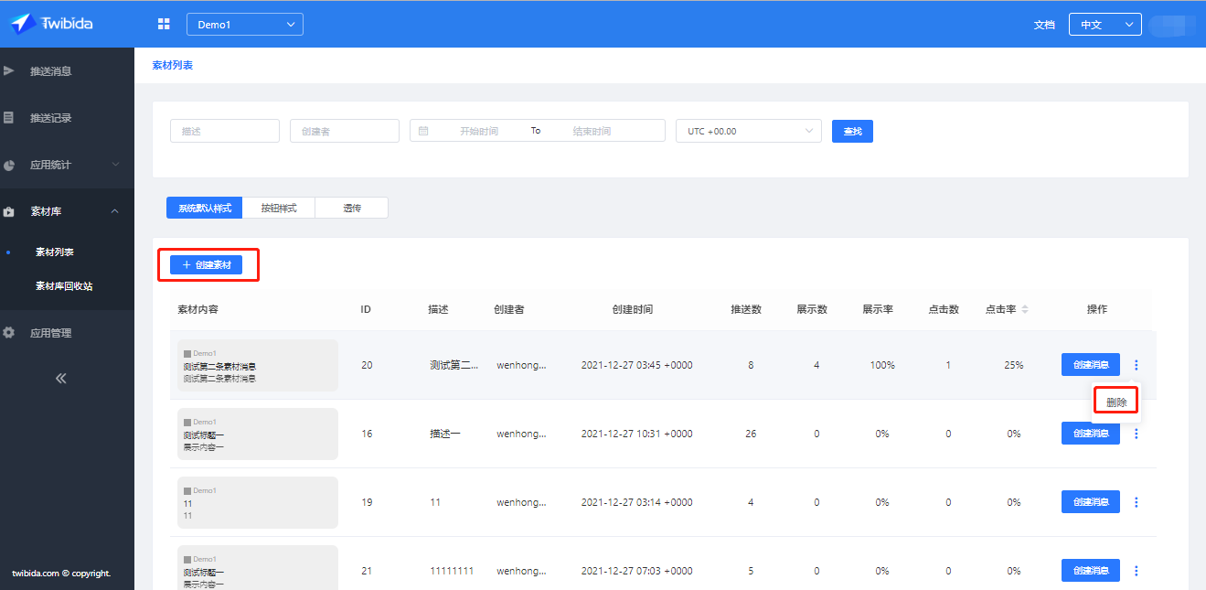The width and height of the screenshot is (1206, 590).
Task: Switch to the 透传 tab
Action: (x=352, y=208)
